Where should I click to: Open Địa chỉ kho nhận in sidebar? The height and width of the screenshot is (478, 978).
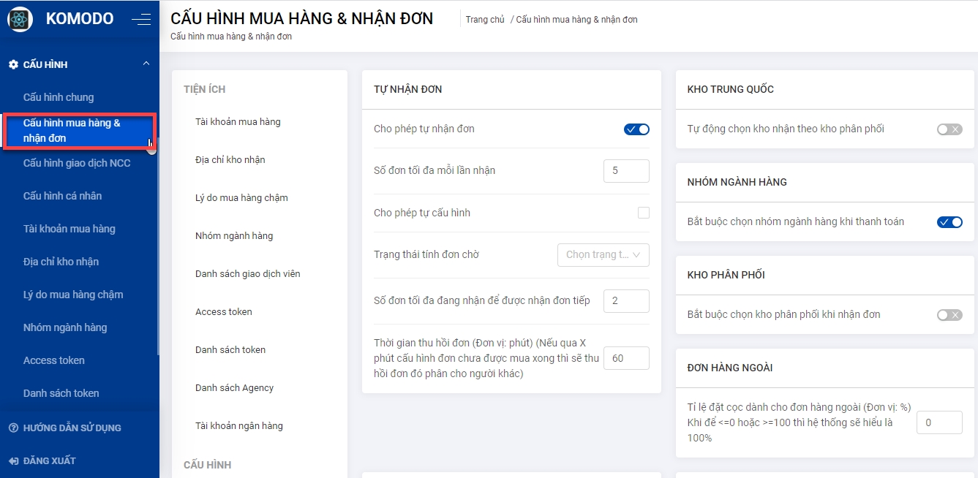pyautogui.click(x=61, y=262)
